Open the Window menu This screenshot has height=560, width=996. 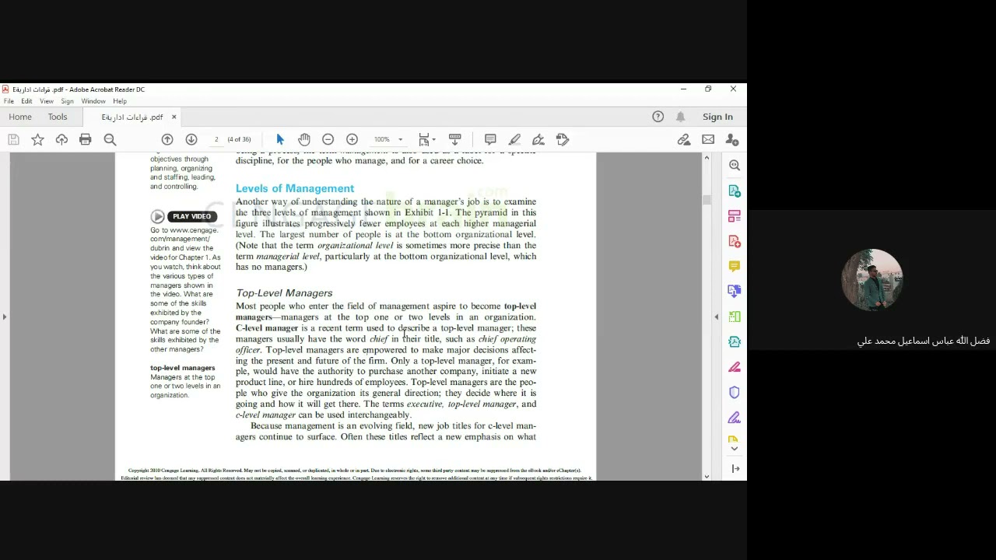[93, 101]
